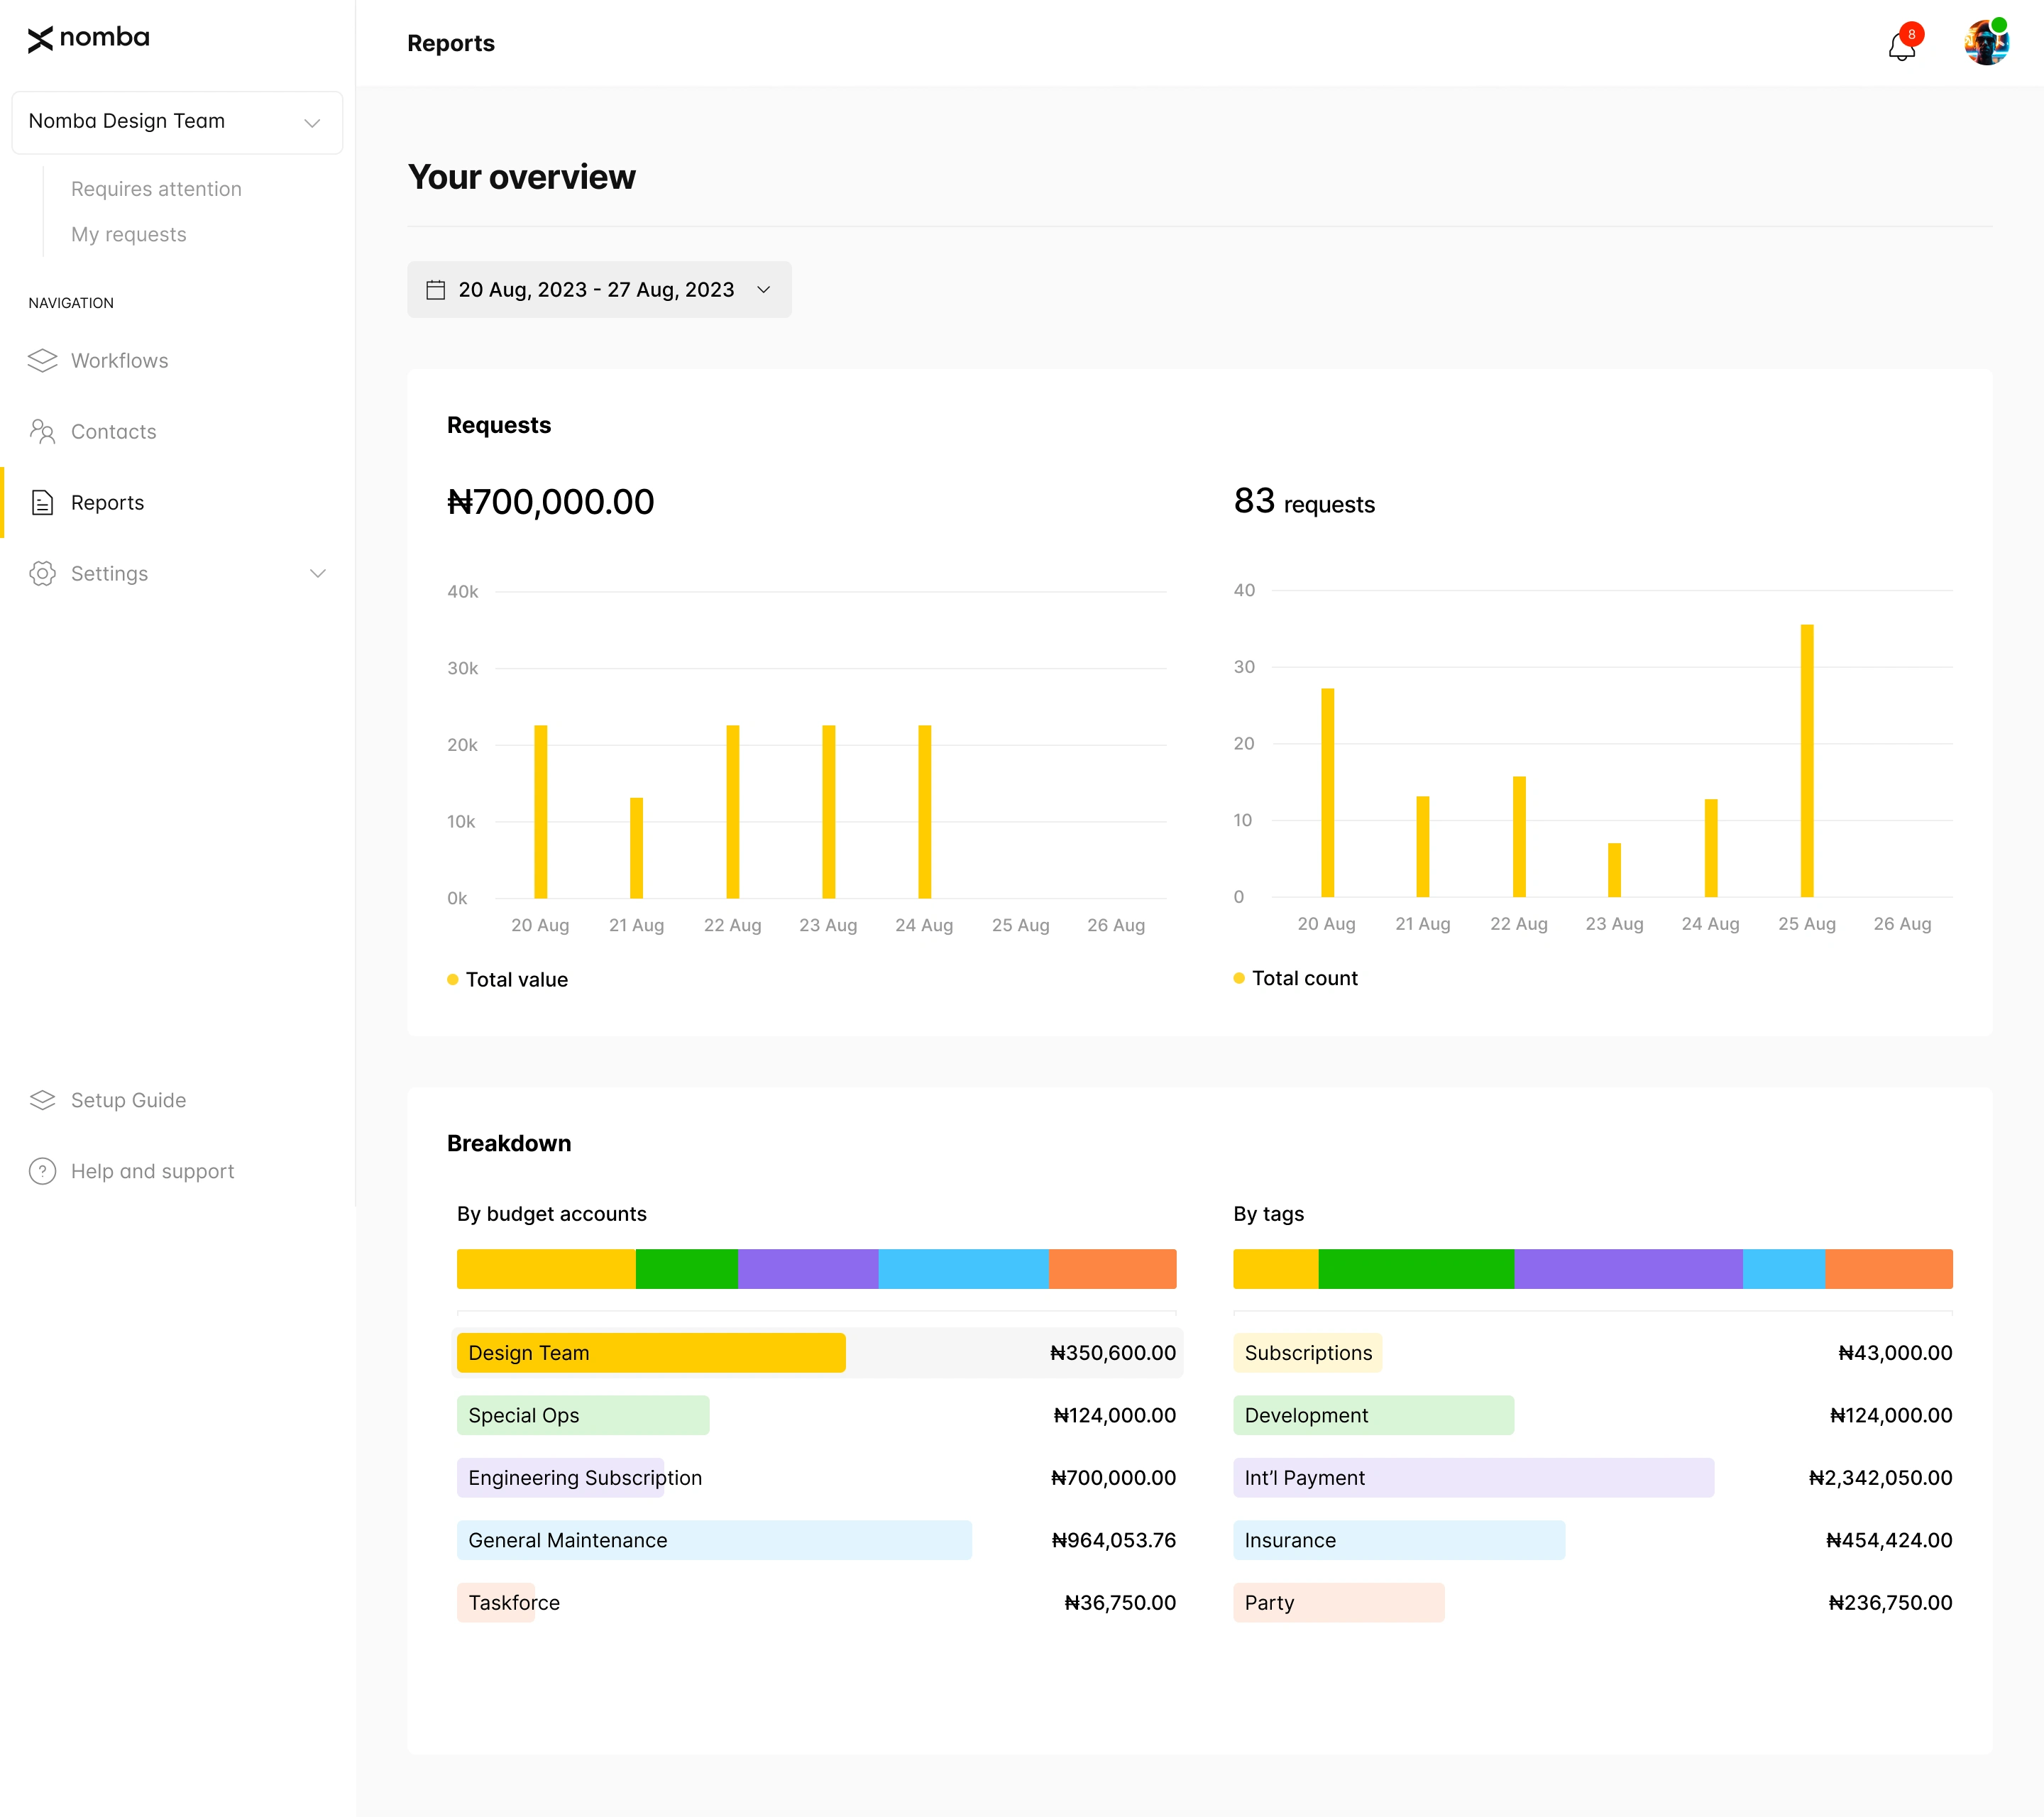Select Requires attention in sidebar

156,188
